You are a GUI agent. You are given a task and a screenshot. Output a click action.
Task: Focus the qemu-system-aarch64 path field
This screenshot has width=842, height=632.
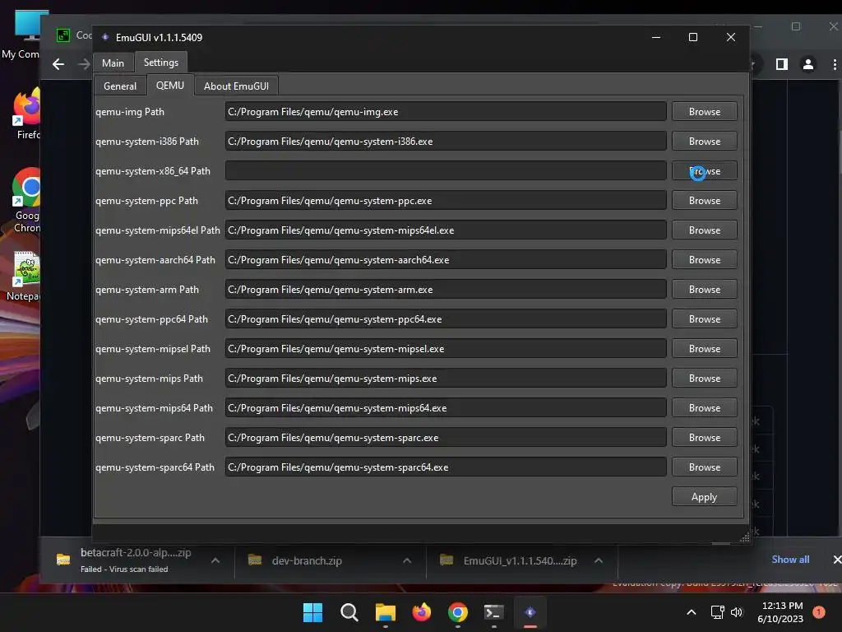[446, 259]
